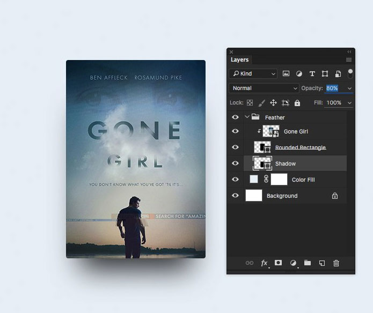Filter for smart objects icon

338,74
